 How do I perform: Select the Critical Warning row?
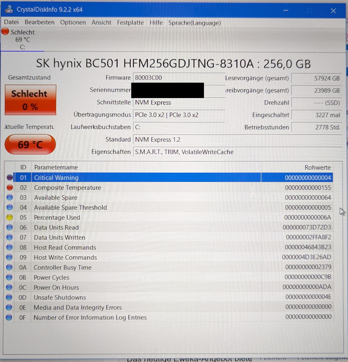tap(173, 178)
